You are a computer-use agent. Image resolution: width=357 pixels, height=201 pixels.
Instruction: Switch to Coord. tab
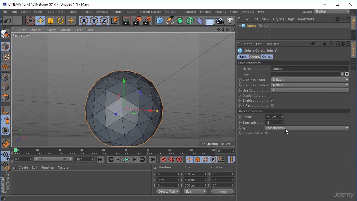[255, 57]
